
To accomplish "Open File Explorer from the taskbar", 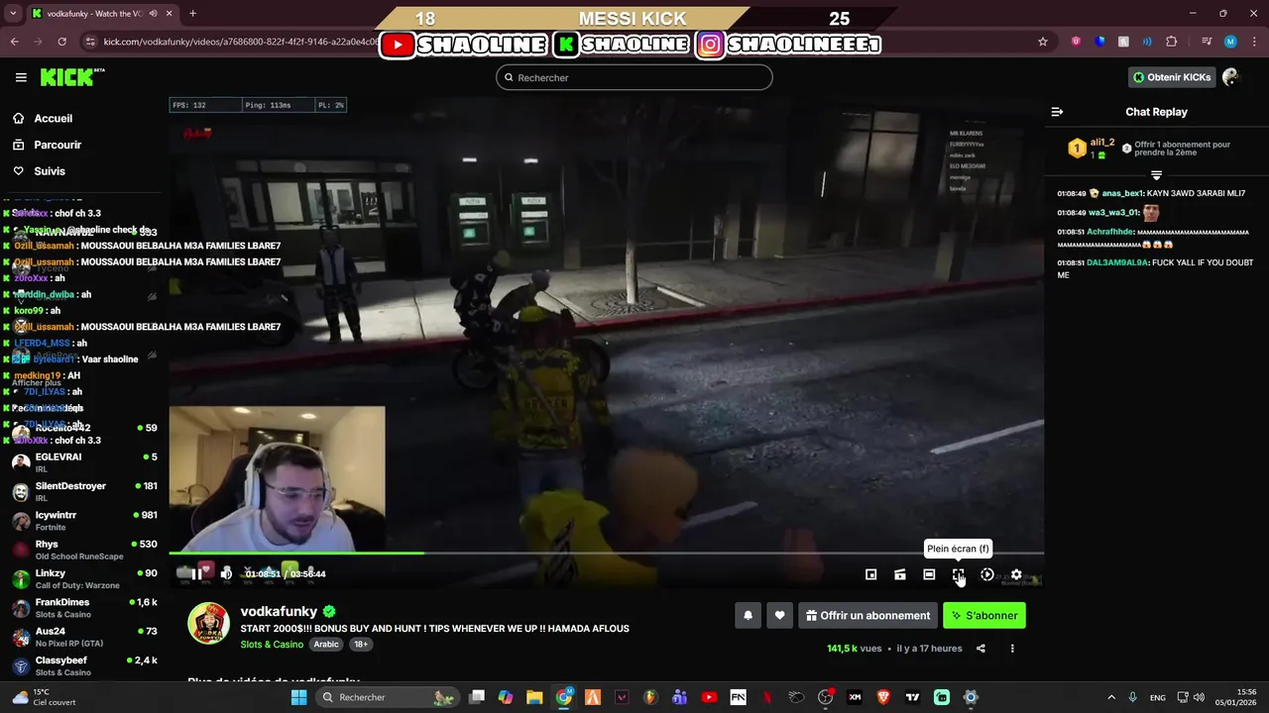I will tap(534, 697).
